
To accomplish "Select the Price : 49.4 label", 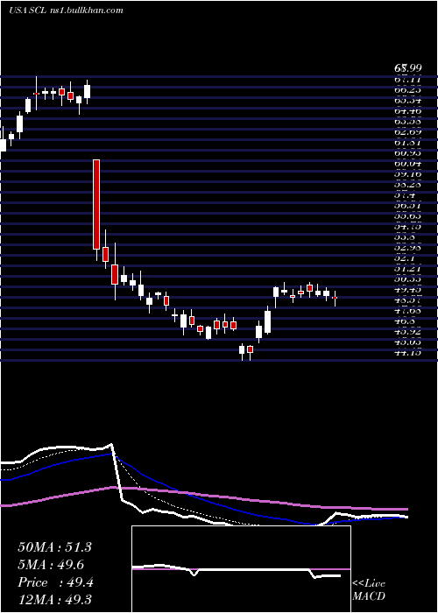I will (55, 582).
